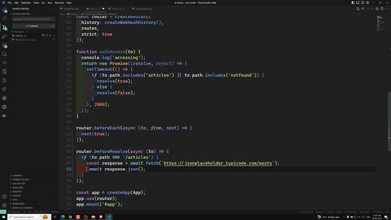Image resolution: width=391 pixels, height=220 pixels.
Task: Open the Help menu
Action: point(69,2)
